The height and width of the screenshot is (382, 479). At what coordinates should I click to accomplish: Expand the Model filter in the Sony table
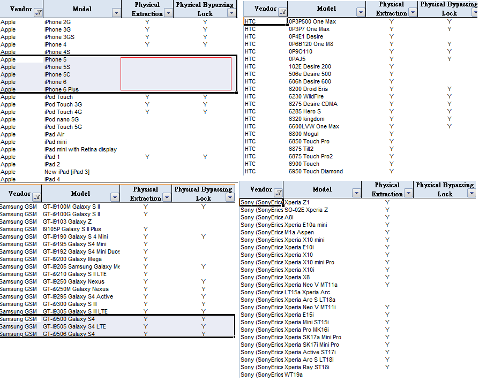tap(356, 193)
